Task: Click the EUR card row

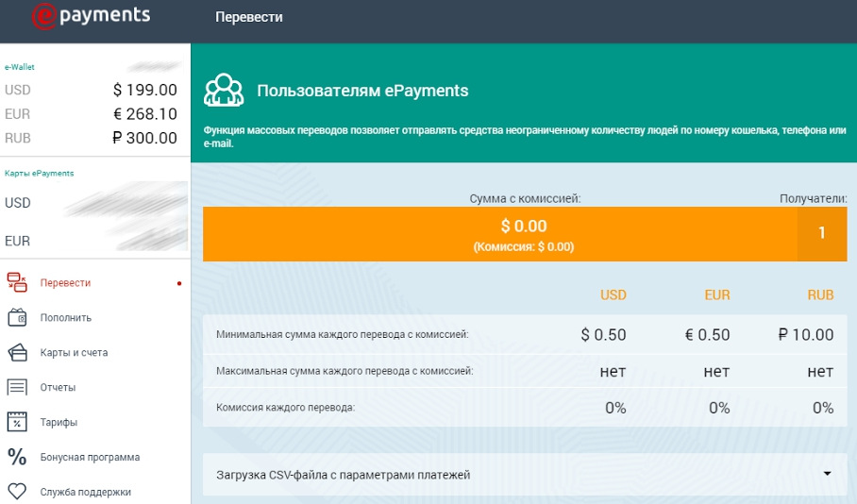Action: pyautogui.click(x=95, y=241)
